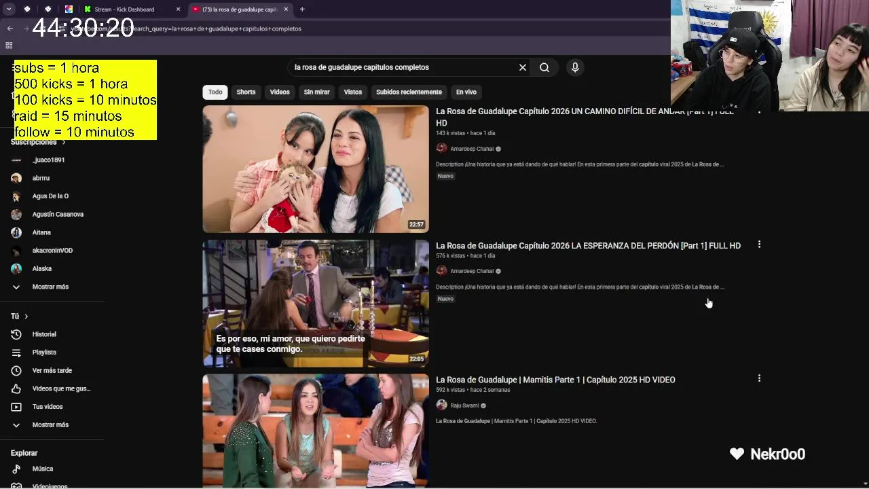This screenshot has height=489, width=869.
Task: Start voice search with the microphone
Action: 575,67
